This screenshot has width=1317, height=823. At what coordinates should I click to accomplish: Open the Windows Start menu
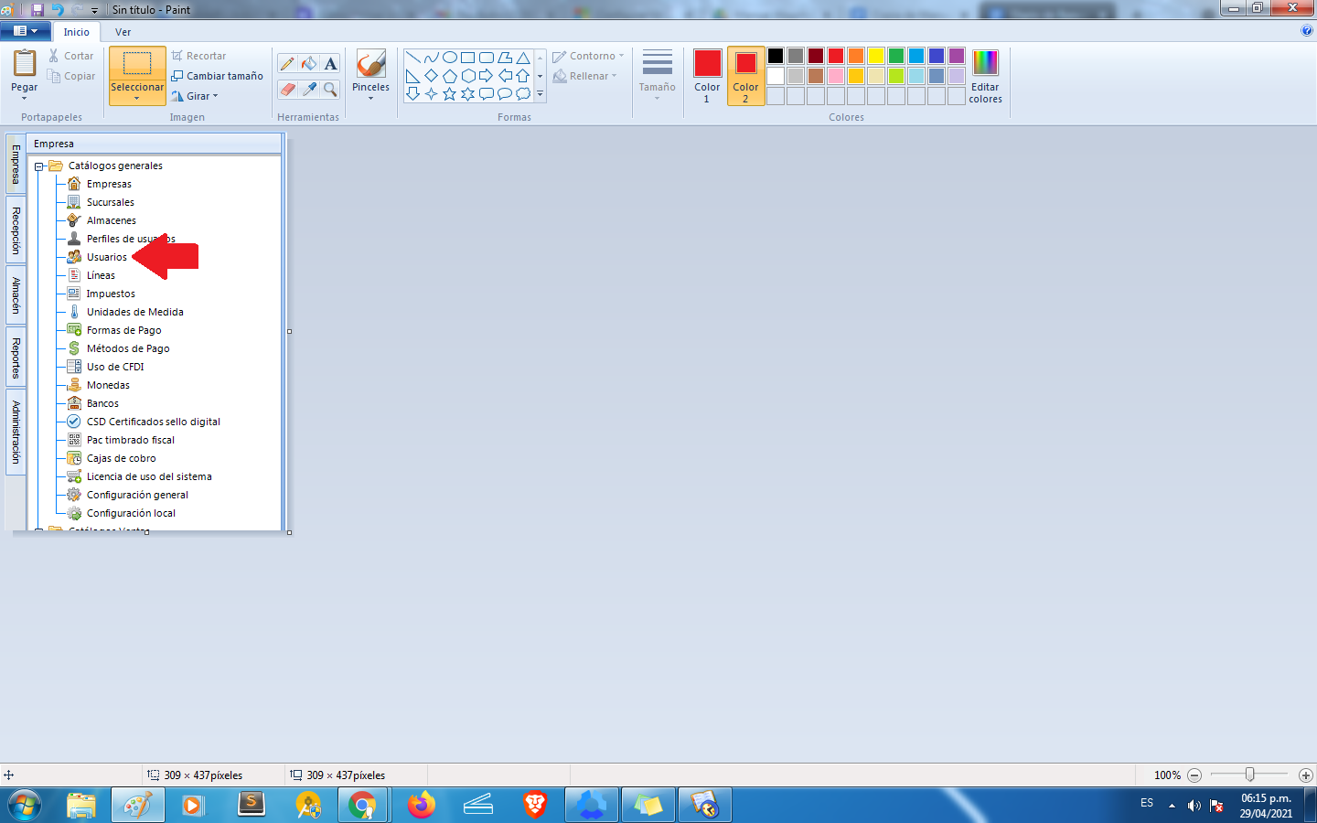[25, 806]
